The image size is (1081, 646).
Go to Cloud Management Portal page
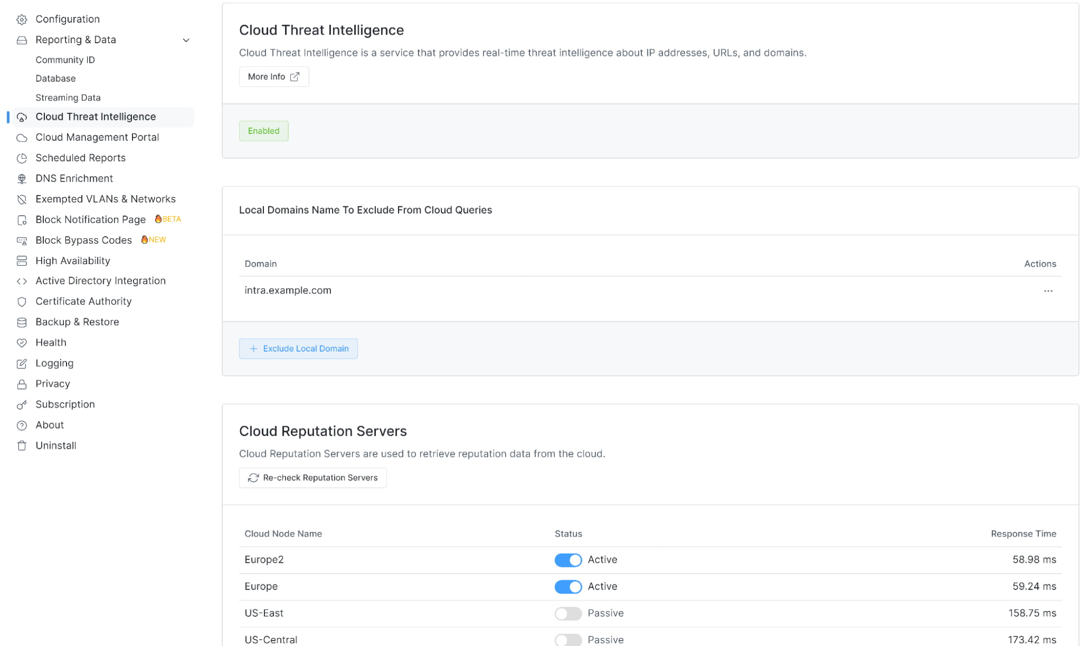(97, 137)
